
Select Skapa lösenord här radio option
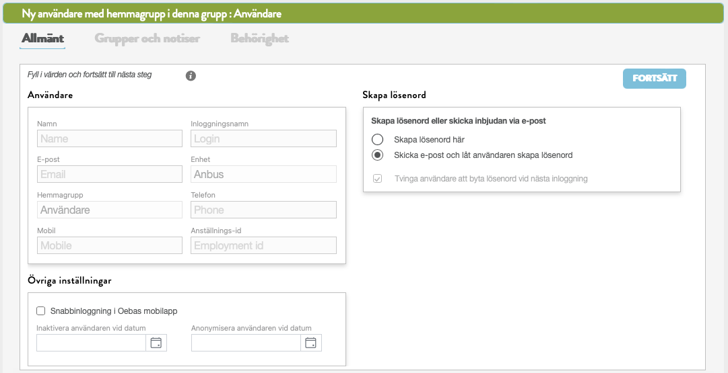[x=377, y=140]
